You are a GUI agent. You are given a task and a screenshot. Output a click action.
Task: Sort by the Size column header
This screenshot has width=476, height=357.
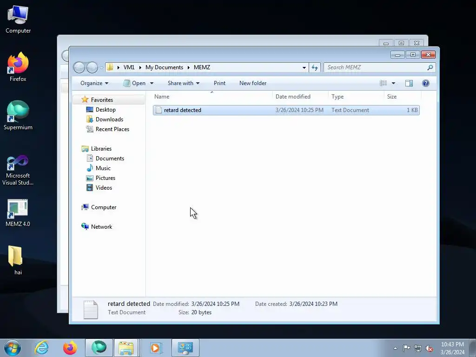coord(403,97)
